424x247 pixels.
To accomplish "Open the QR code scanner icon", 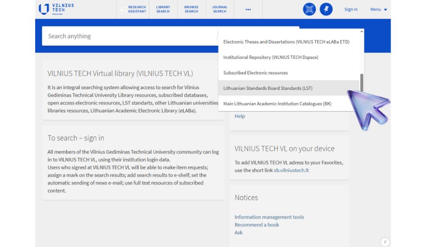I will click(x=309, y=9).
